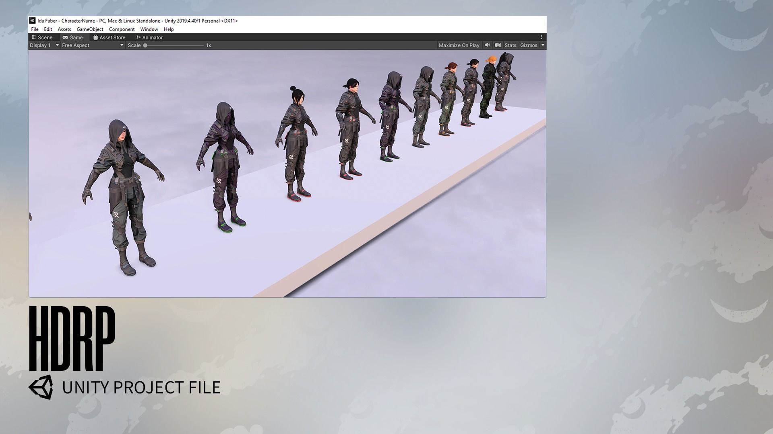Toggle Mute Audio speaker icon
Screen dimensions: 773x434
point(487,45)
